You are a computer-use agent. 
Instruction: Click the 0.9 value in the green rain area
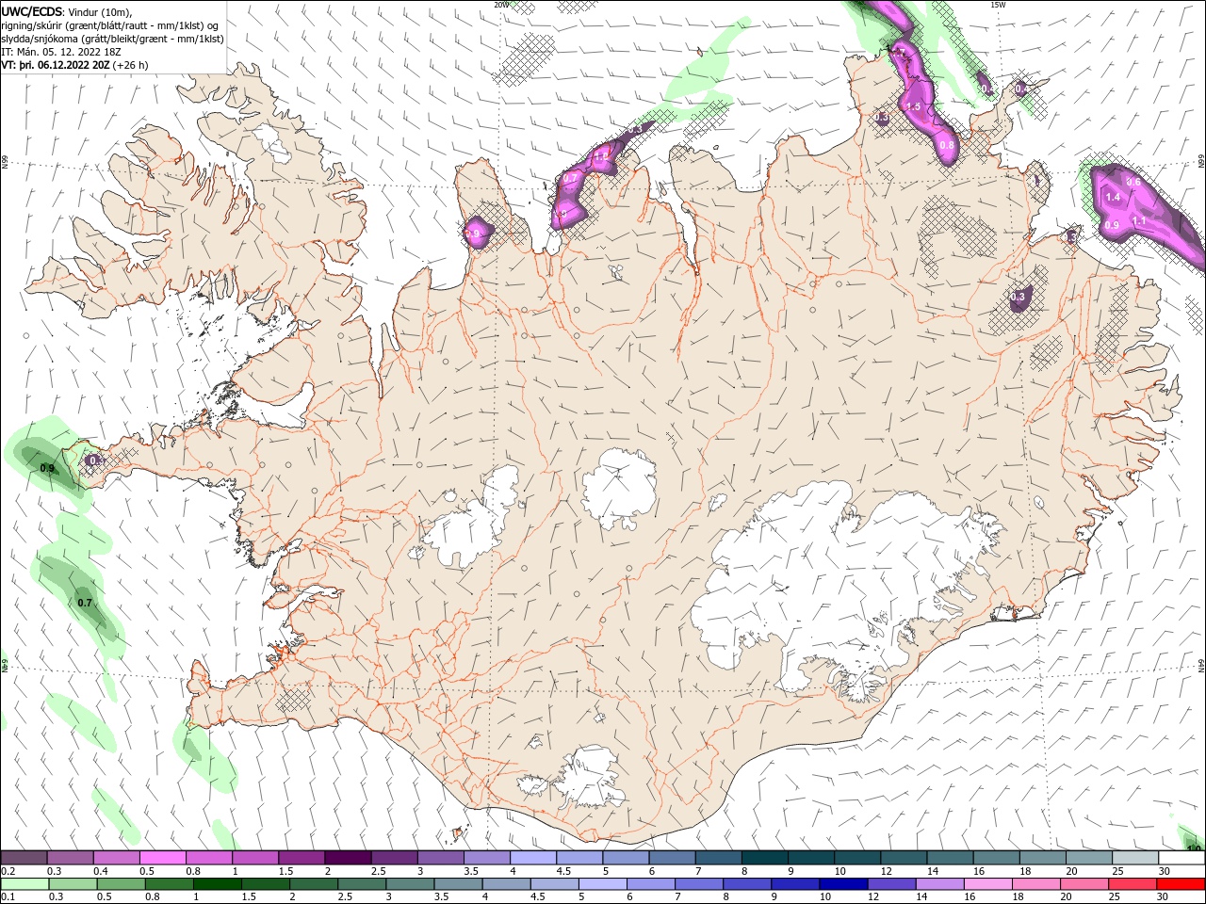click(47, 467)
